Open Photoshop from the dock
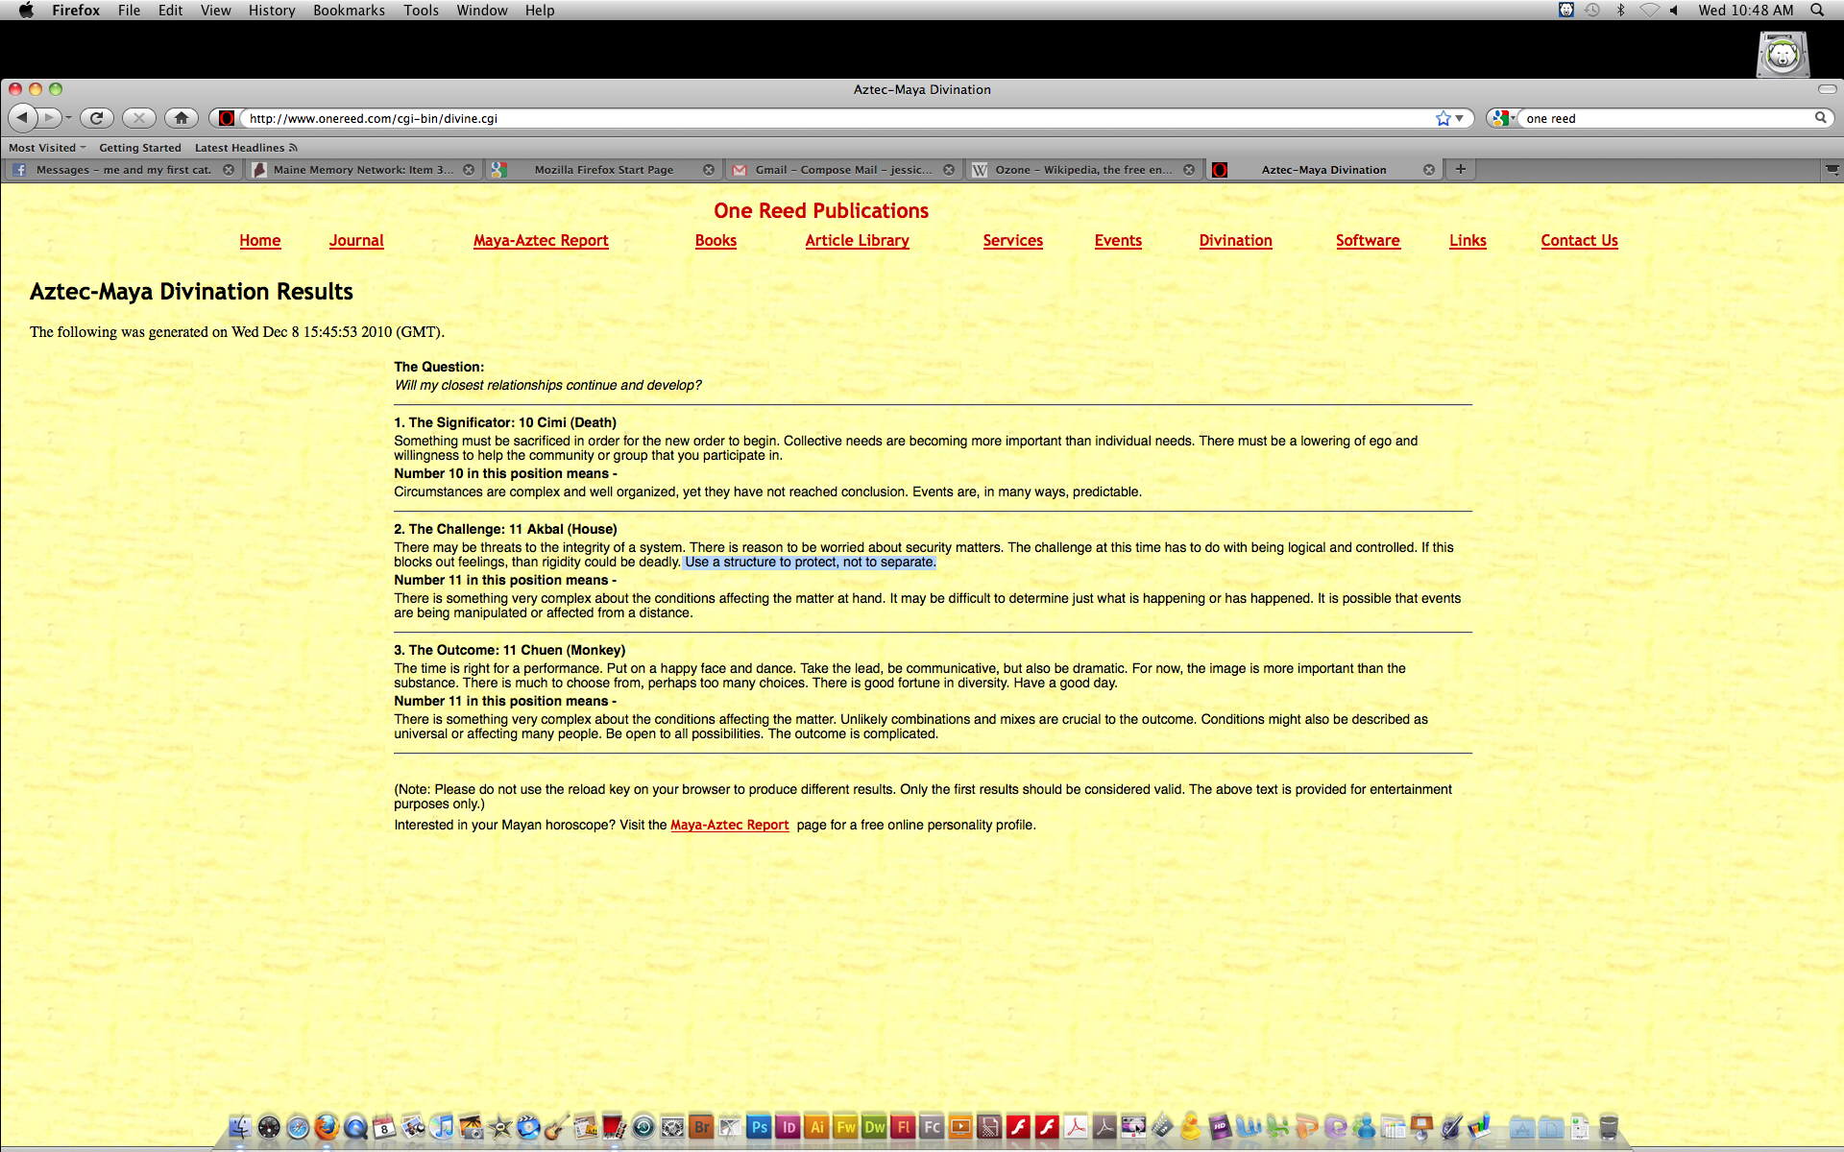This screenshot has width=1844, height=1152. (x=759, y=1127)
